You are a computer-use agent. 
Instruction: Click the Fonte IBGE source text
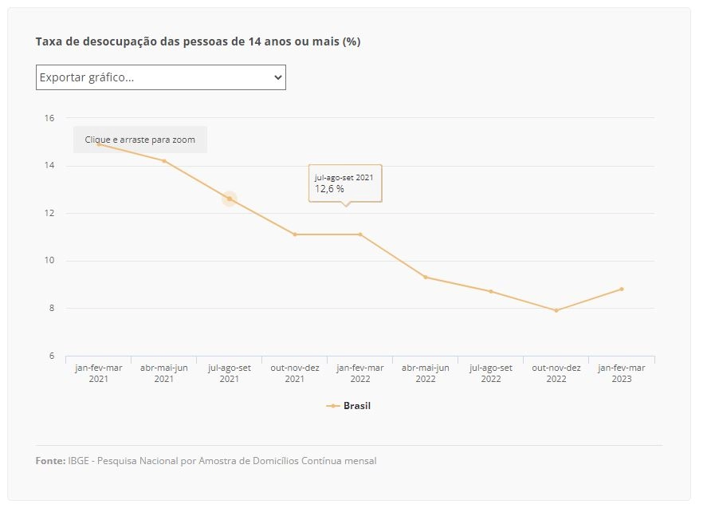(206, 461)
